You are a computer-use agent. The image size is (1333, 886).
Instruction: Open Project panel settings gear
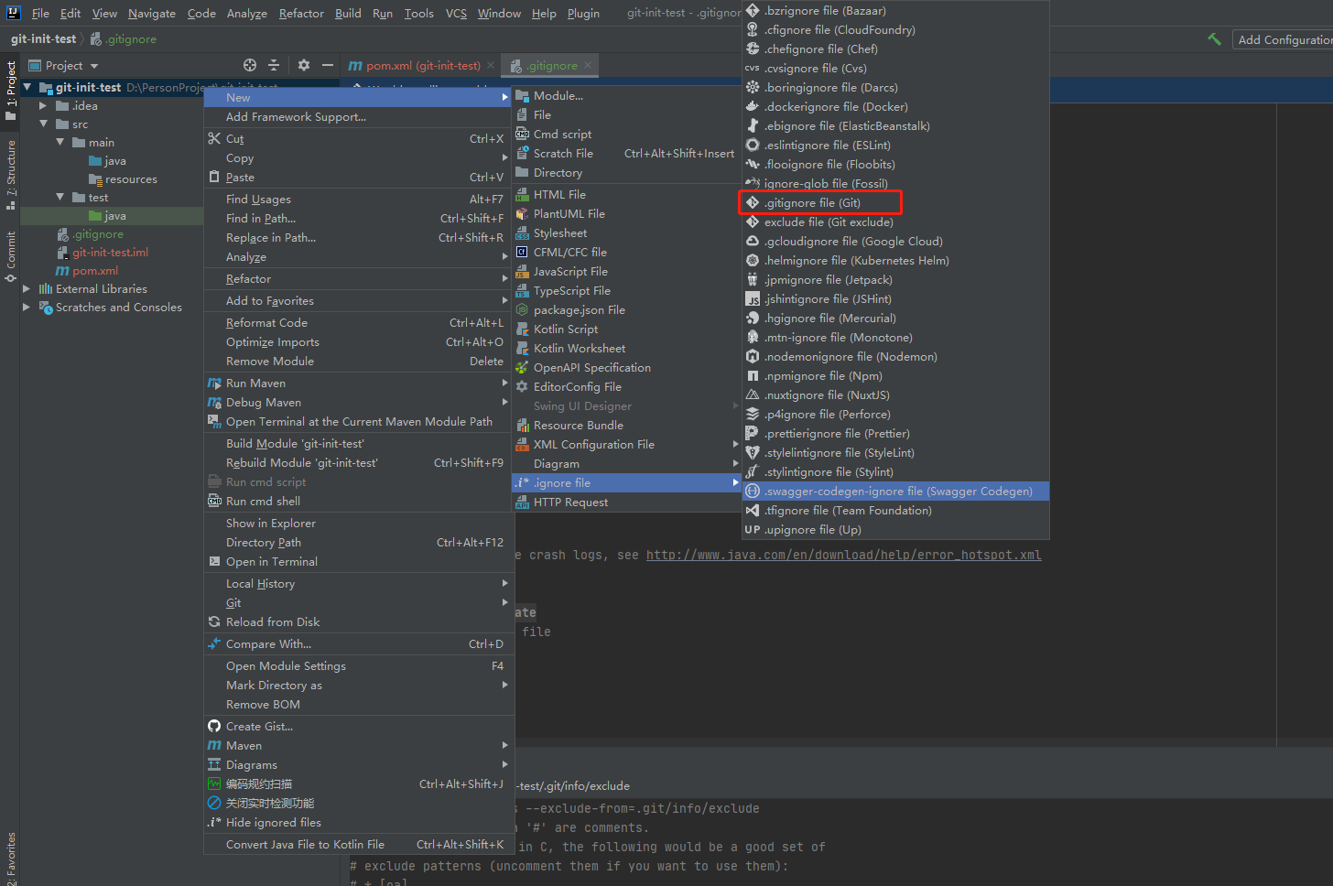tap(304, 65)
